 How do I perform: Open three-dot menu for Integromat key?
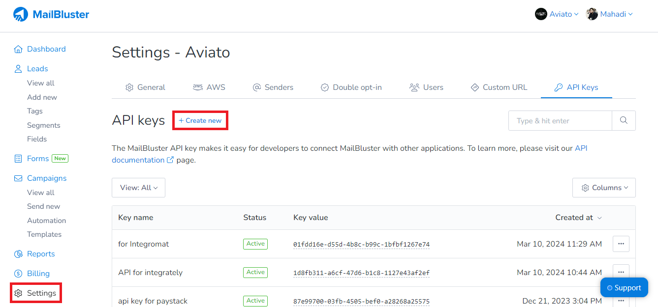coord(621,244)
